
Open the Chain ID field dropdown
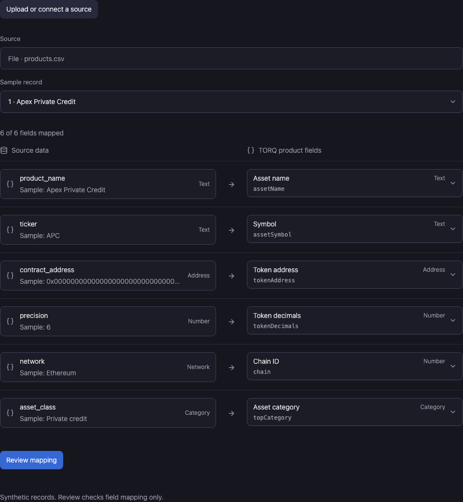354,366
